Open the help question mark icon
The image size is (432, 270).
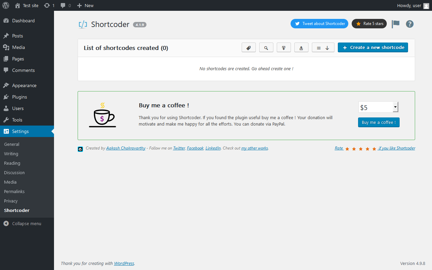410,24
